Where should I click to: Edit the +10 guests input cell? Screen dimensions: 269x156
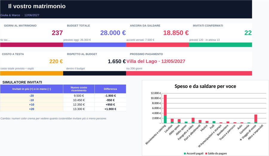pyautogui.click(x=32, y=105)
